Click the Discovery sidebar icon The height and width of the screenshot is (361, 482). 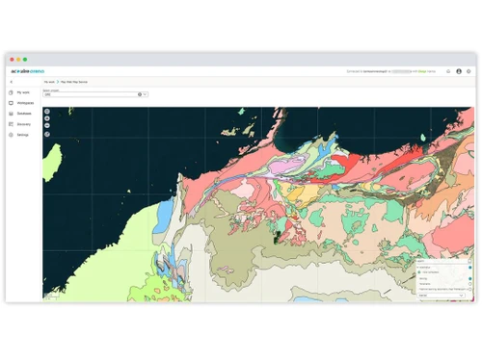point(11,124)
